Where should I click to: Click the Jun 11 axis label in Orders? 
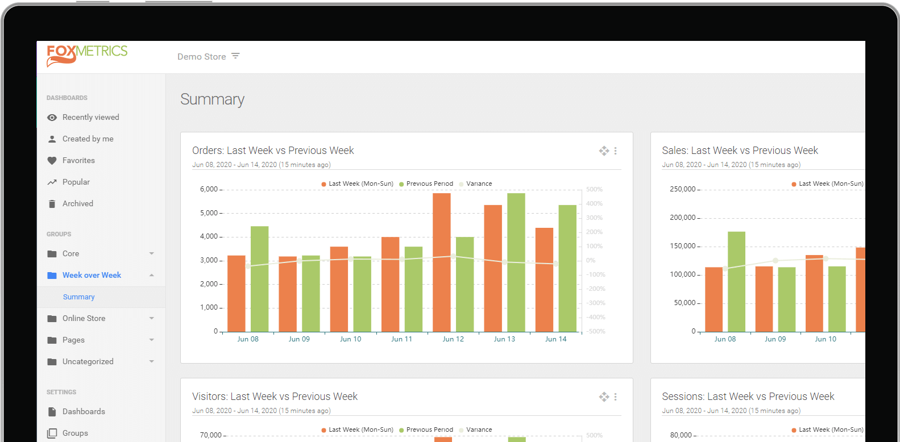[402, 339]
